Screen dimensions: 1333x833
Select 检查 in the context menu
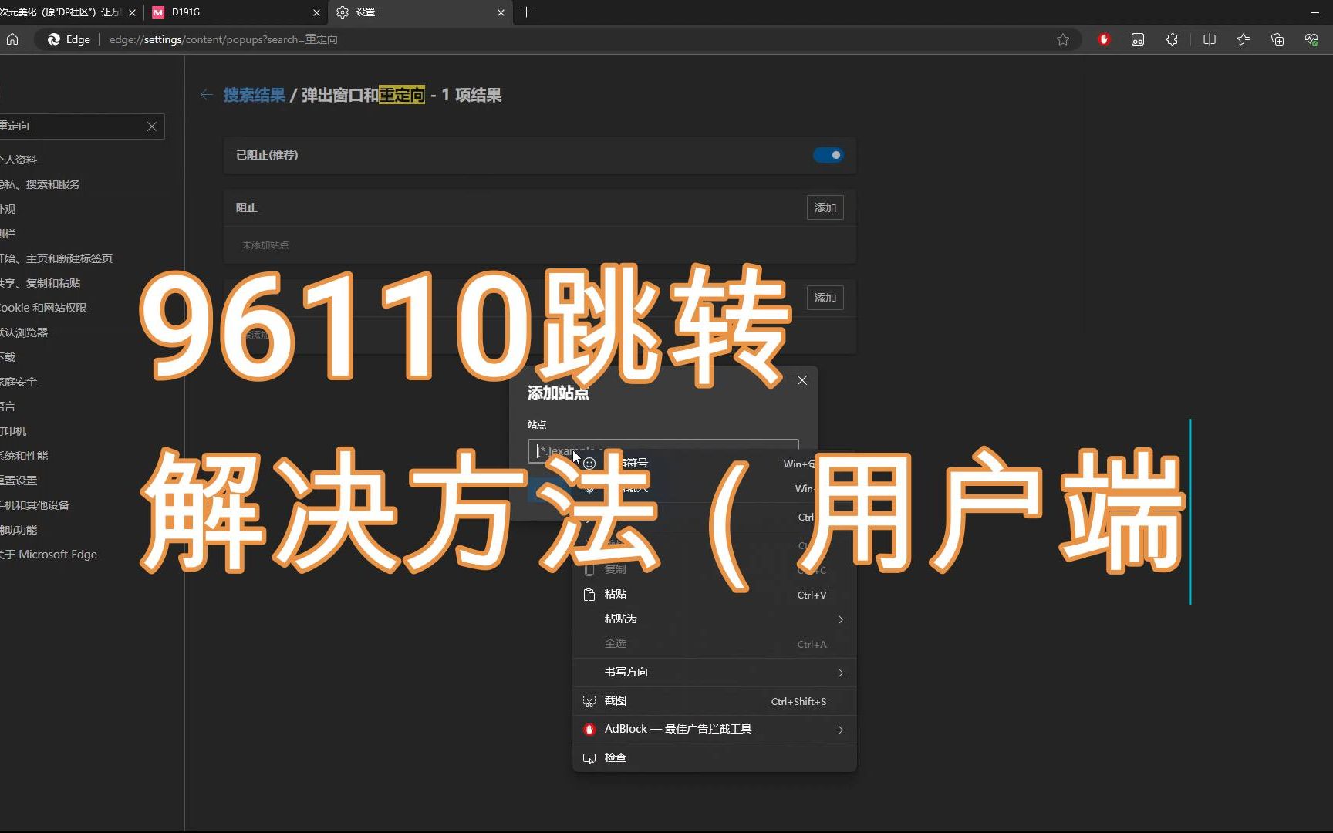[x=714, y=758]
